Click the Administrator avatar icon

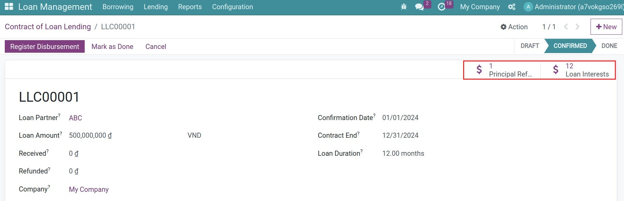(x=528, y=7)
